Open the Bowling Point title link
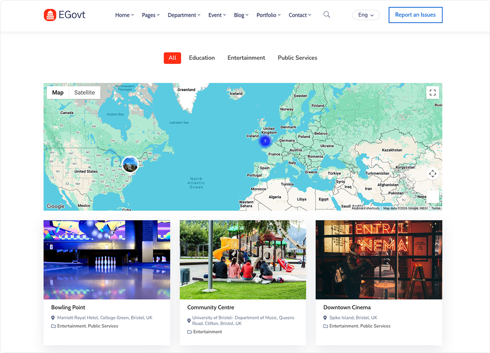Screen dimensions: 490x353 click(x=68, y=307)
